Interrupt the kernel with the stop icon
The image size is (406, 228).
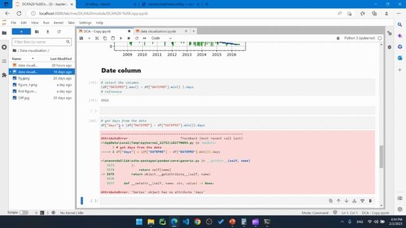coord(129,38)
